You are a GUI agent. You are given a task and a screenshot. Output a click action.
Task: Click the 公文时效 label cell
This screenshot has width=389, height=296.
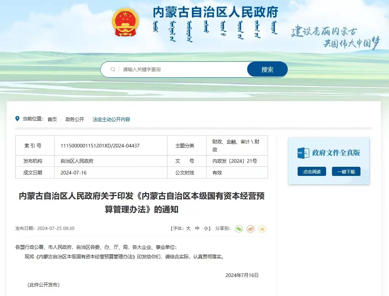point(187,173)
